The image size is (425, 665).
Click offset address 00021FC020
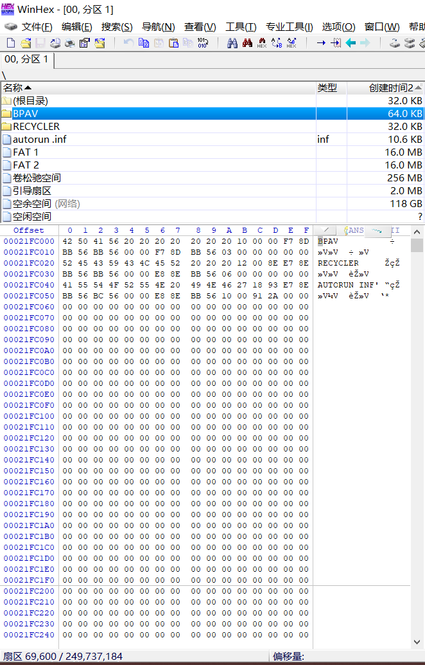(29, 263)
